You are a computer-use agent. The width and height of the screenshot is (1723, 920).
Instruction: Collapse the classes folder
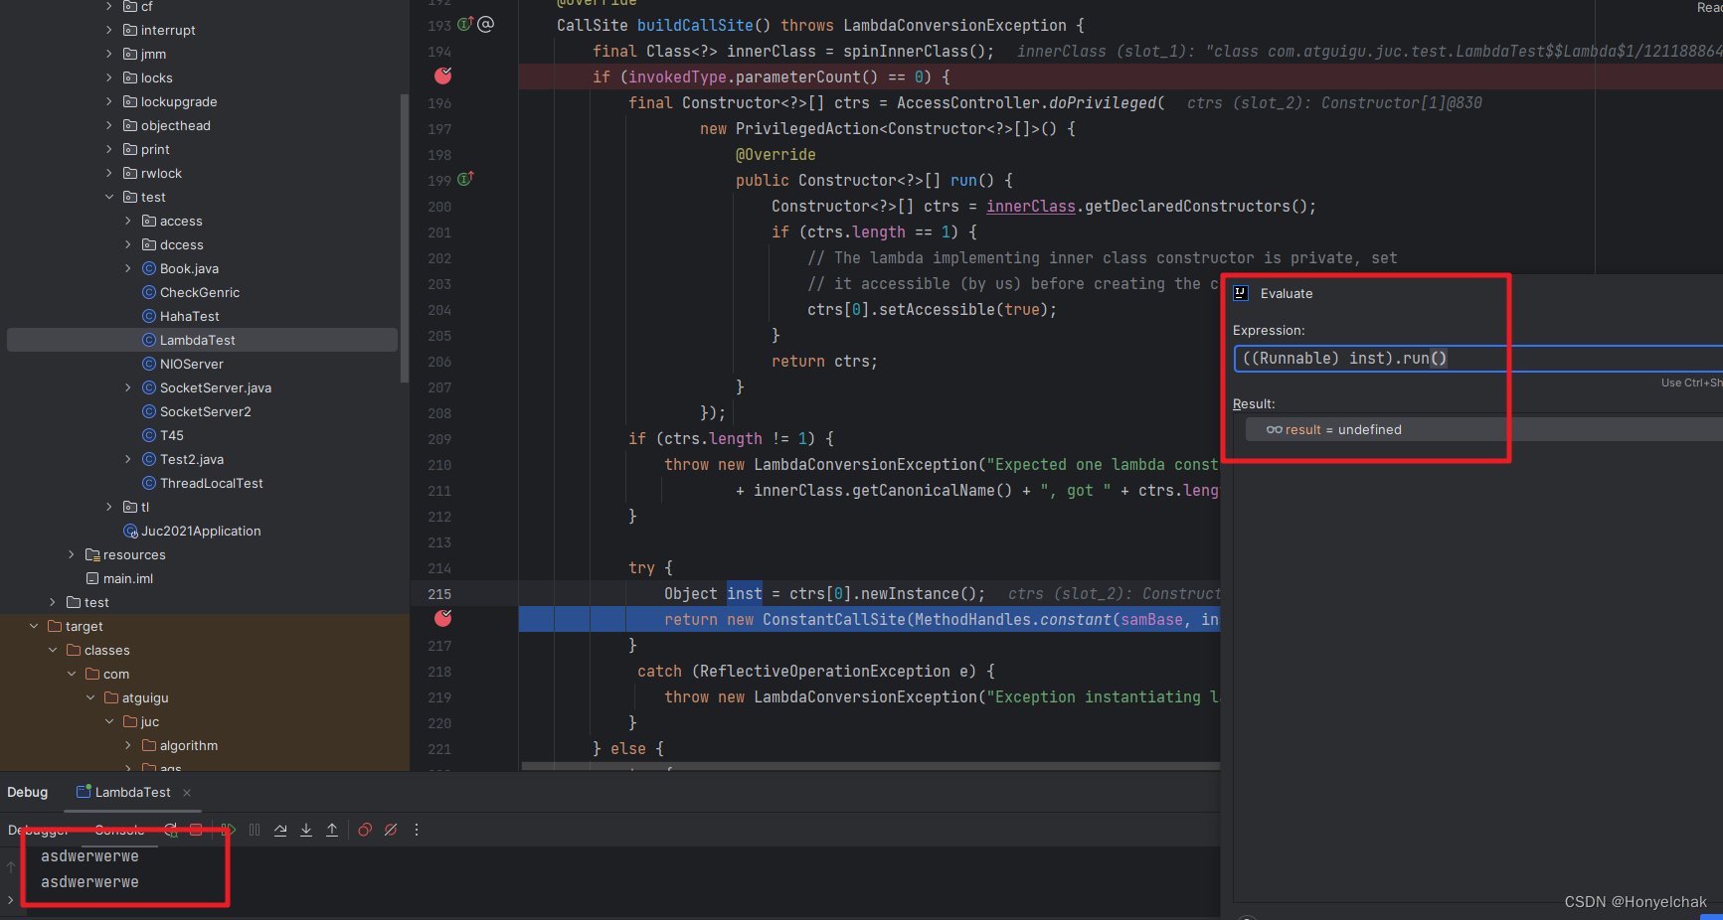click(x=53, y=650)
